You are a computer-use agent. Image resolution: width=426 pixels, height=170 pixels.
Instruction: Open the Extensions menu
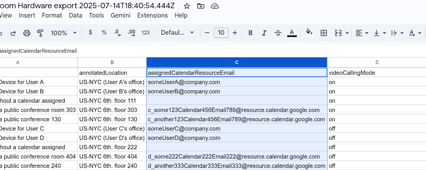(152, 15)
